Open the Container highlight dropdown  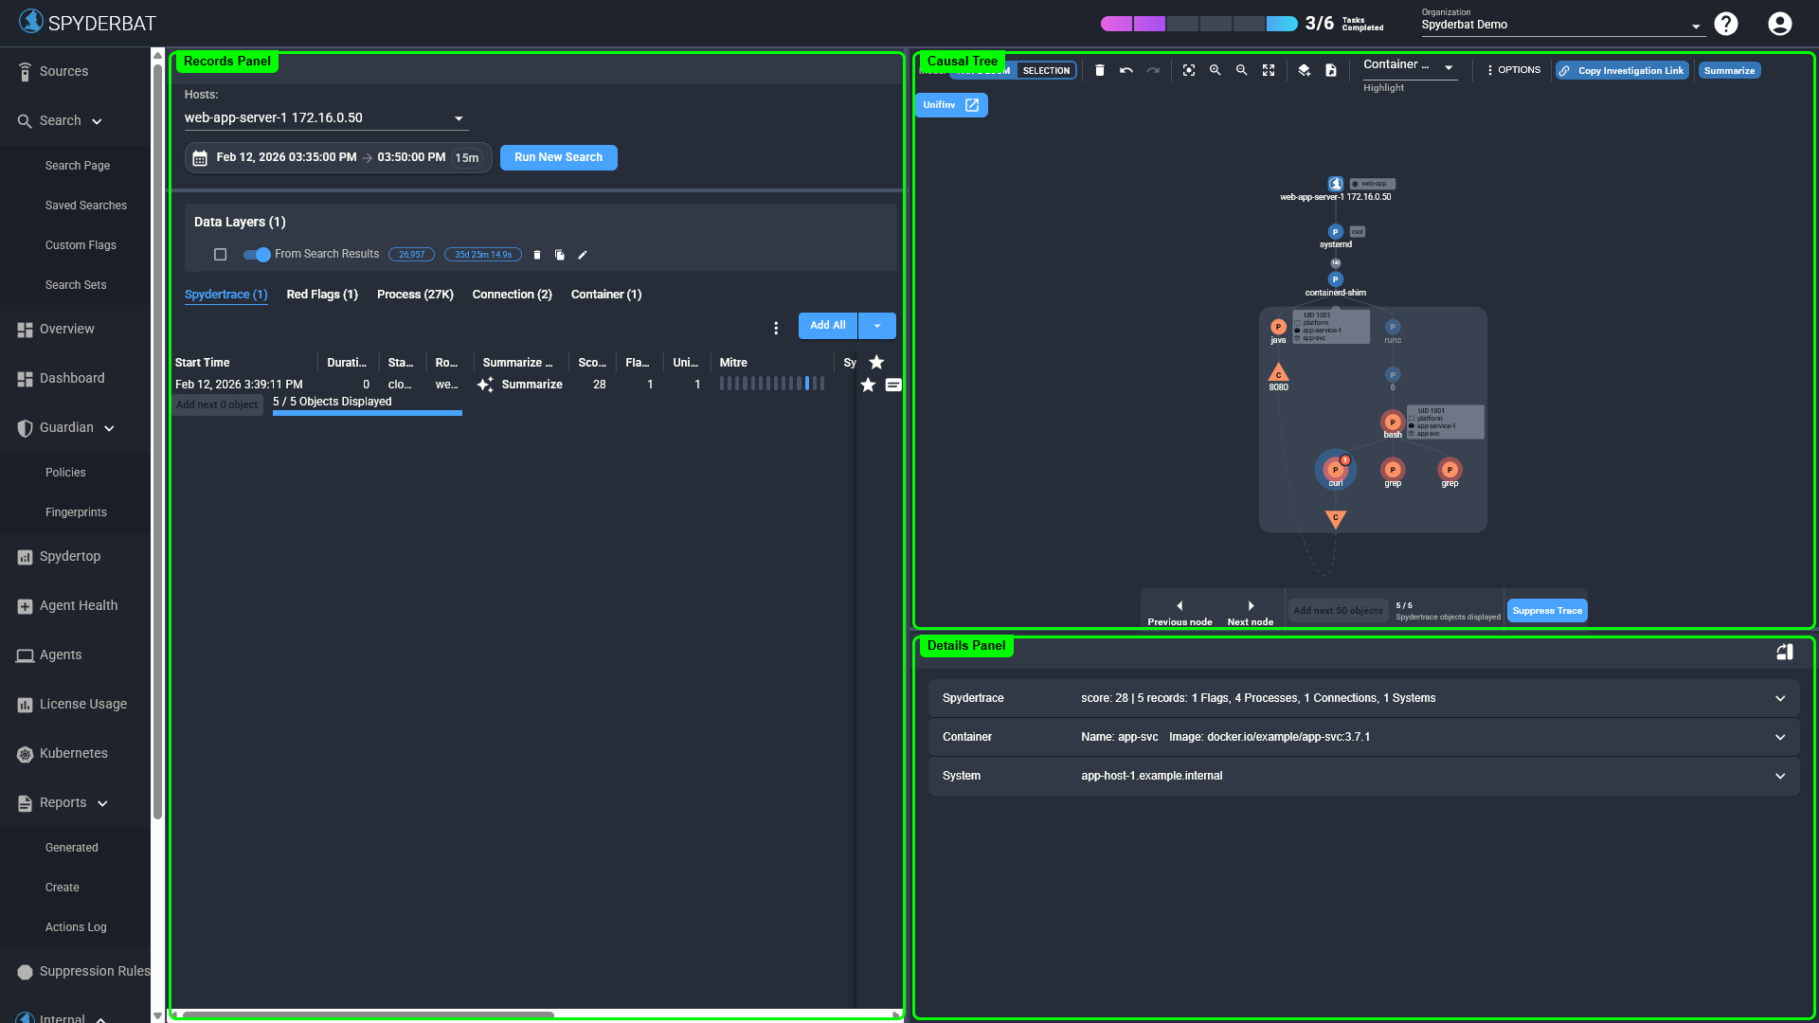1409,65
